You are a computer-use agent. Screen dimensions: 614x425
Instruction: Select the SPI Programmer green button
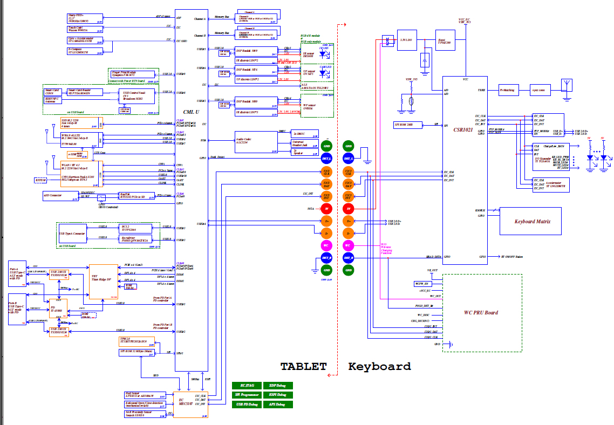(247, 395)
